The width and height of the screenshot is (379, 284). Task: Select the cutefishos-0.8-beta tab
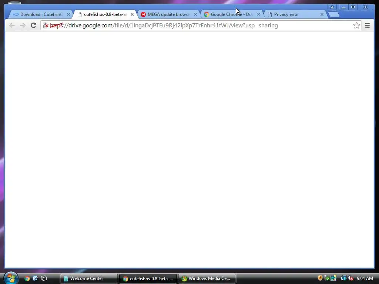point(105,14)
